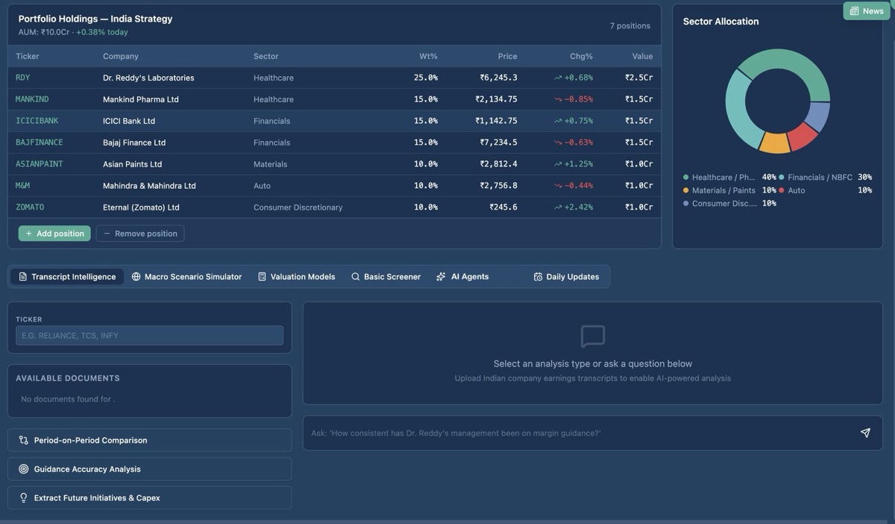The width and height of the screenshot is (895, 524).
Task: Click the plus icon in Add position
Action: coord(29,234)
